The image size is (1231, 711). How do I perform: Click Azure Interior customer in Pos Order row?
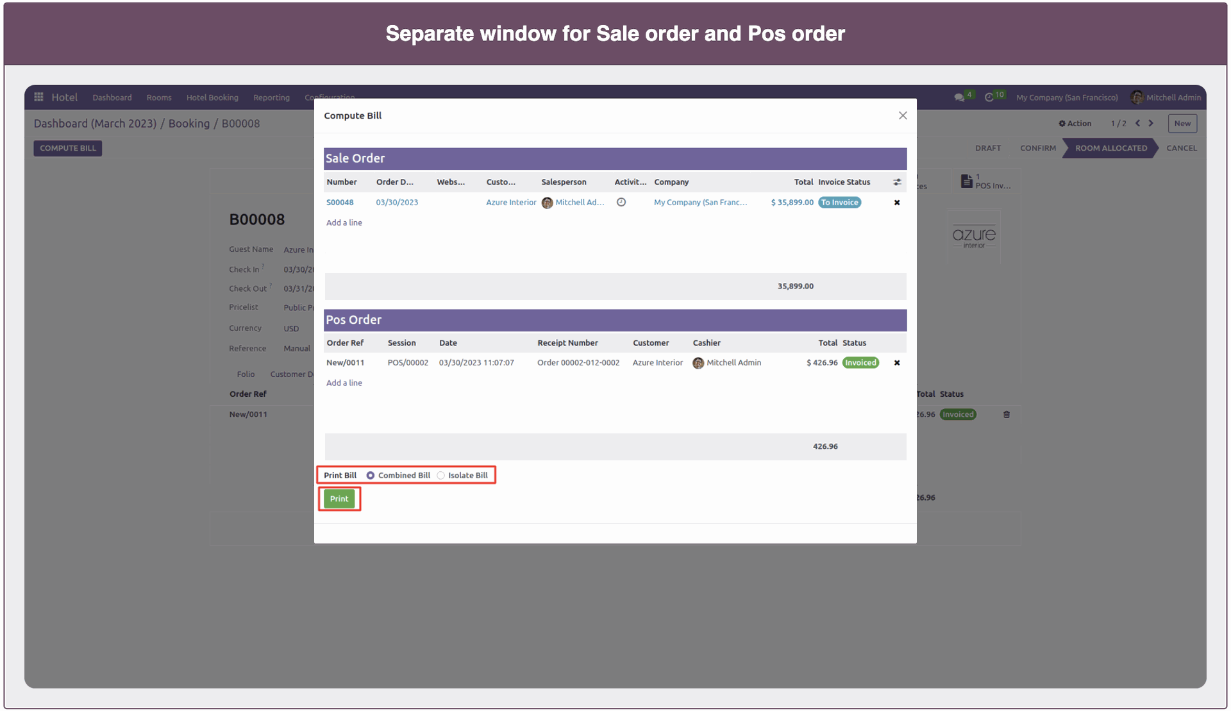658,363
